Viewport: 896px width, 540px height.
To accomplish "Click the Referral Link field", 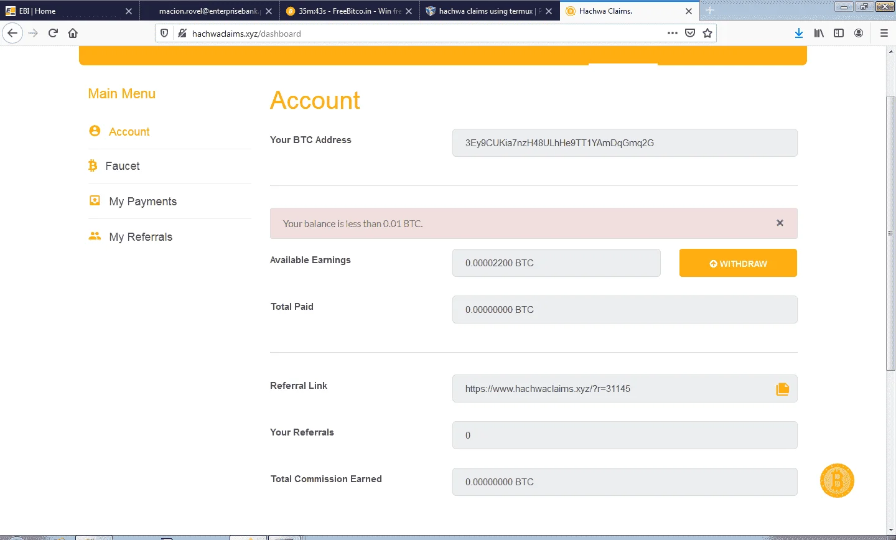I will tap(625, 388).
